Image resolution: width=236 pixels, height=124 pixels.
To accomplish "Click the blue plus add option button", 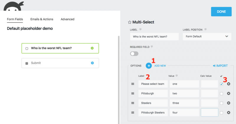I will [x=149, y=66].
